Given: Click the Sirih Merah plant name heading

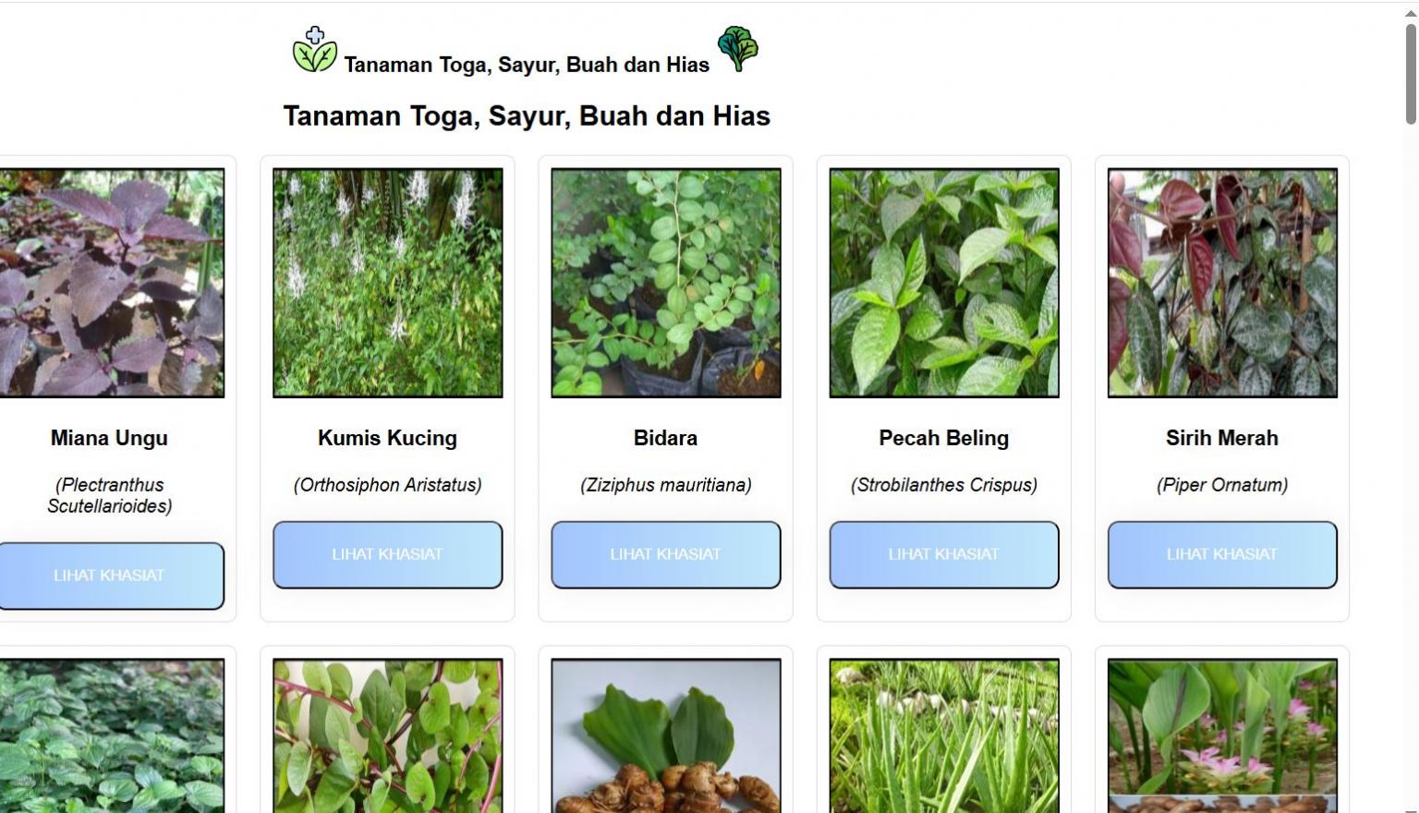Looking at the screenshot, I should 1222,438.
